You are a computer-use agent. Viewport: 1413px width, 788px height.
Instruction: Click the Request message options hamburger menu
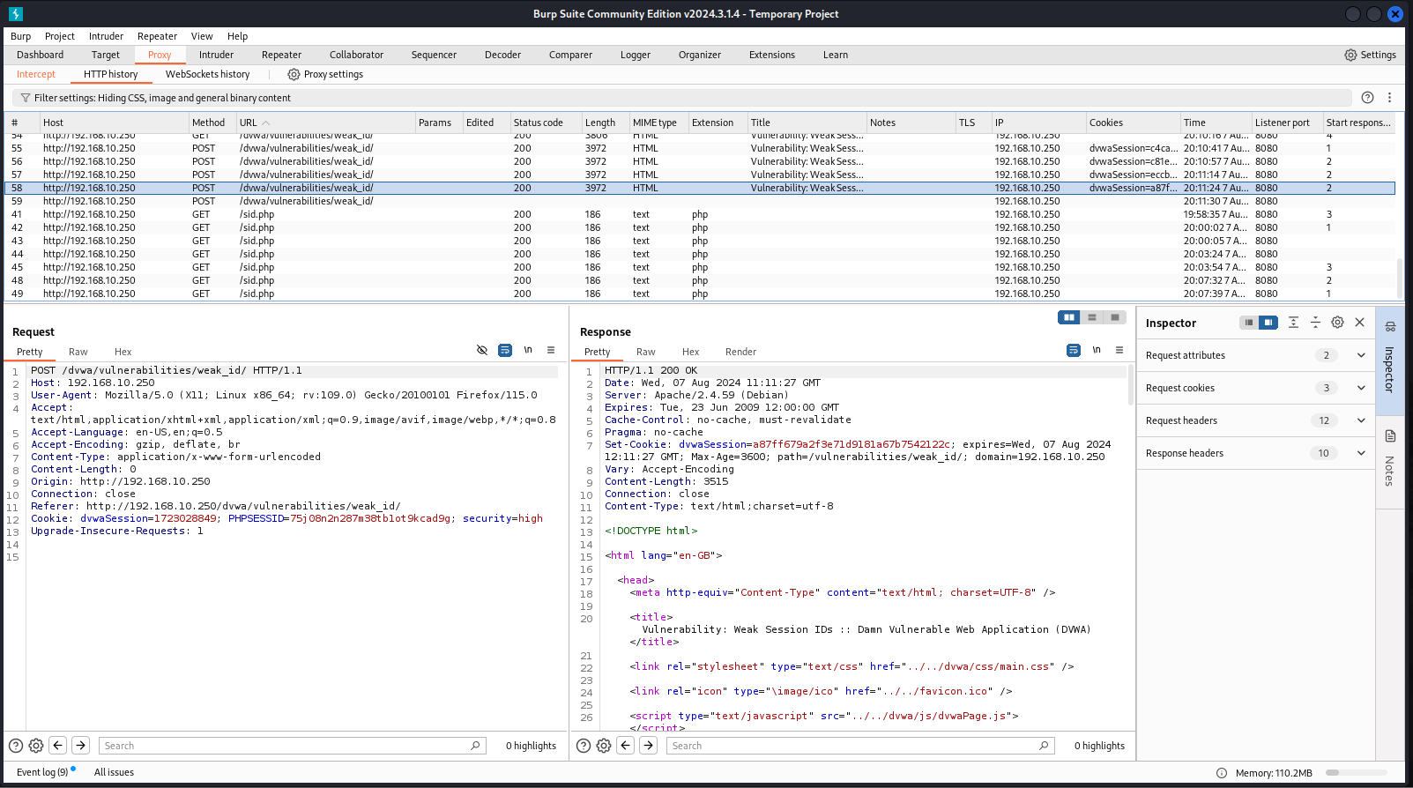551,350
